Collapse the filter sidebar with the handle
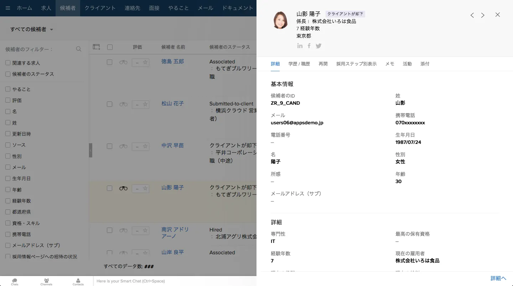The image size is (513, 286). pyautogui.click(x=90, y=150)
